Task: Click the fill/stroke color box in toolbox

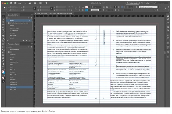Action: (3, 72)
